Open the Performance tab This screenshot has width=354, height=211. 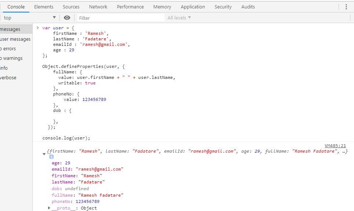pyautogui.click(x=130, y=7)
